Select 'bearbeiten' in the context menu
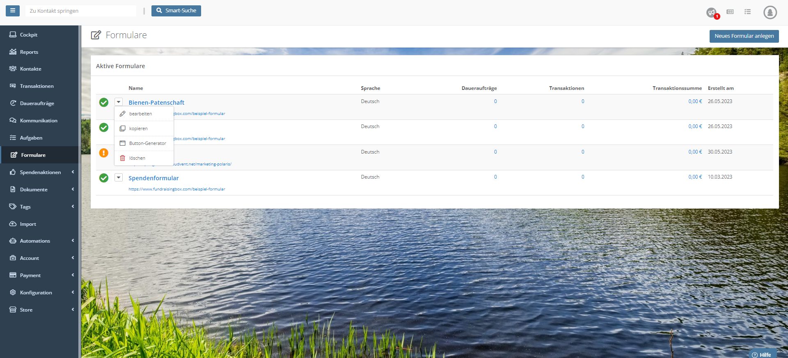This screenshot has width=788, height=358. point(140,114)
